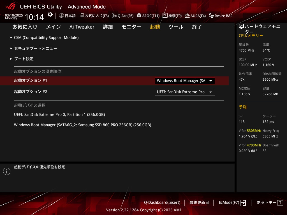Screen dimensions: 287x215
Task: Click the 日本語 language label
Action: tap(70, 16)
